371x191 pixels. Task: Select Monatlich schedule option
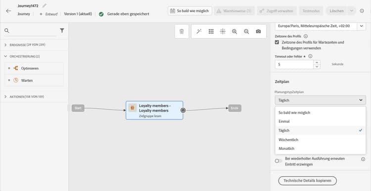[x=321, y=148]
